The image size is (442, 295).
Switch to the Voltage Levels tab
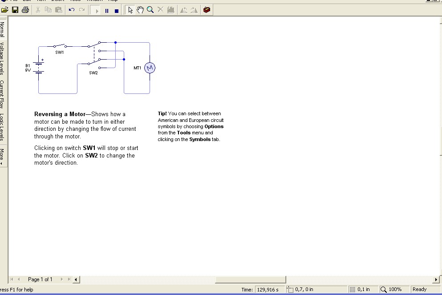pos(2,59)
